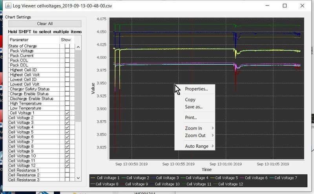Image resolution: width=314 pixels, height=194 pixels.
Task: Click the 4.050 value axis tick label
Action: pyautogui.click(x=101, y=32)
